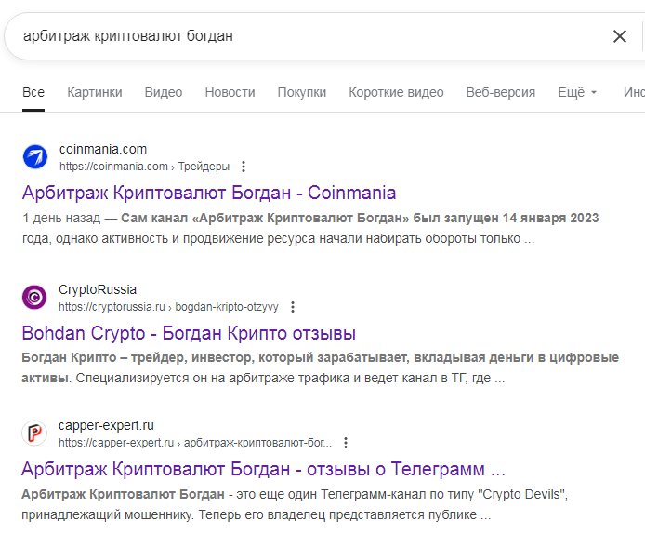Switch to the Видео tab

tap(164, 92)
